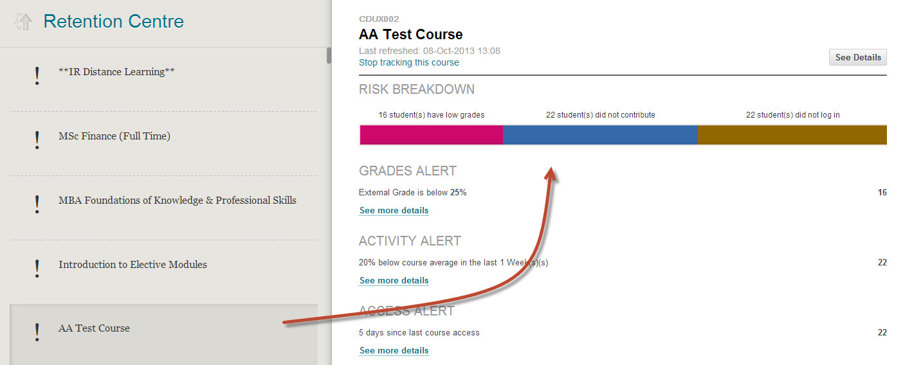Click the exclamation icon beside AA Test Course

coord(37,332)
